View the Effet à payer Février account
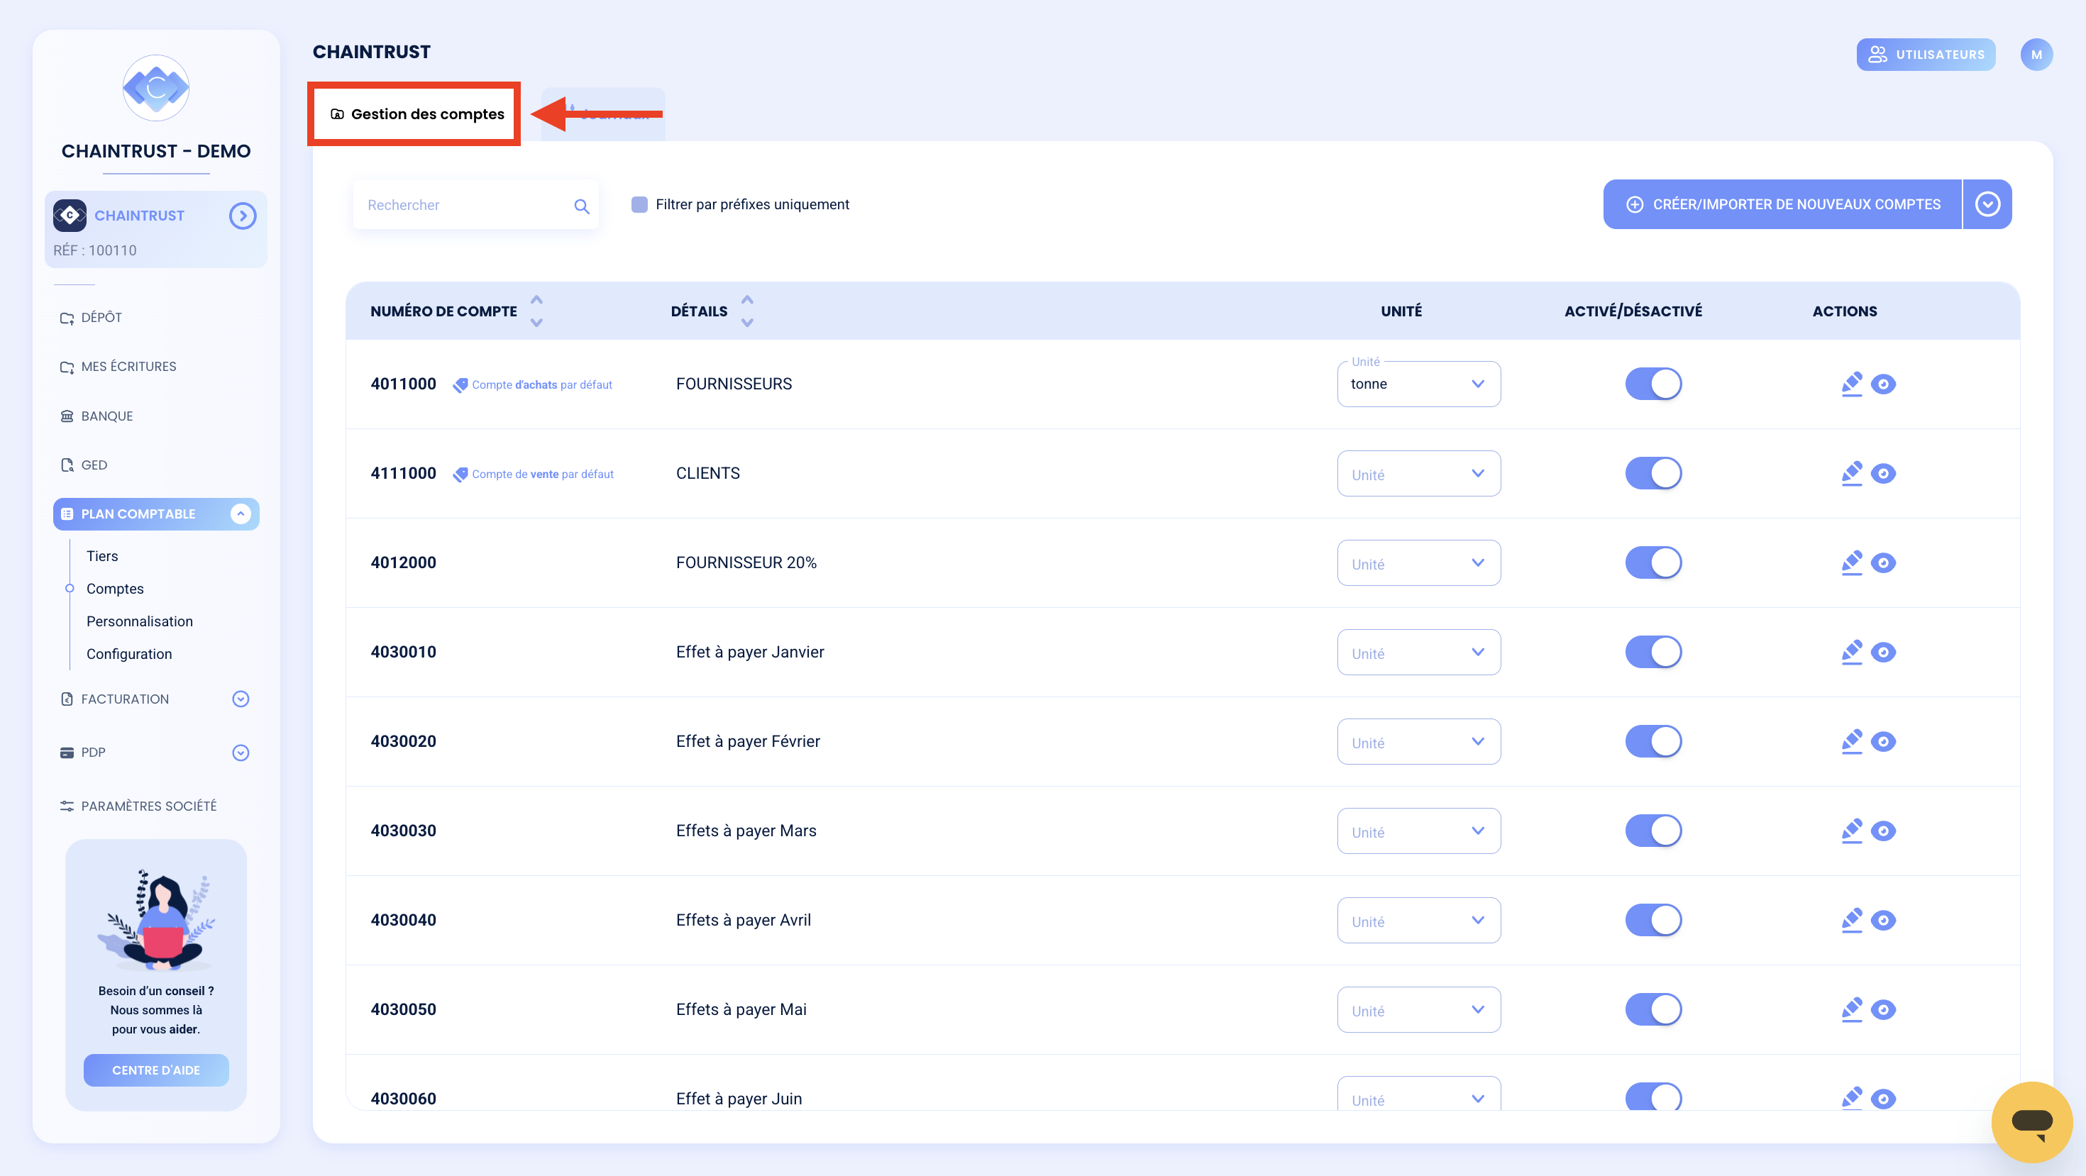The image size is (2086, 1176). coord(1884,741)
